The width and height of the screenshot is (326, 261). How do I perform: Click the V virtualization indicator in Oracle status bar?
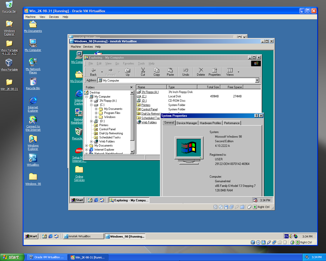[285, 242]
